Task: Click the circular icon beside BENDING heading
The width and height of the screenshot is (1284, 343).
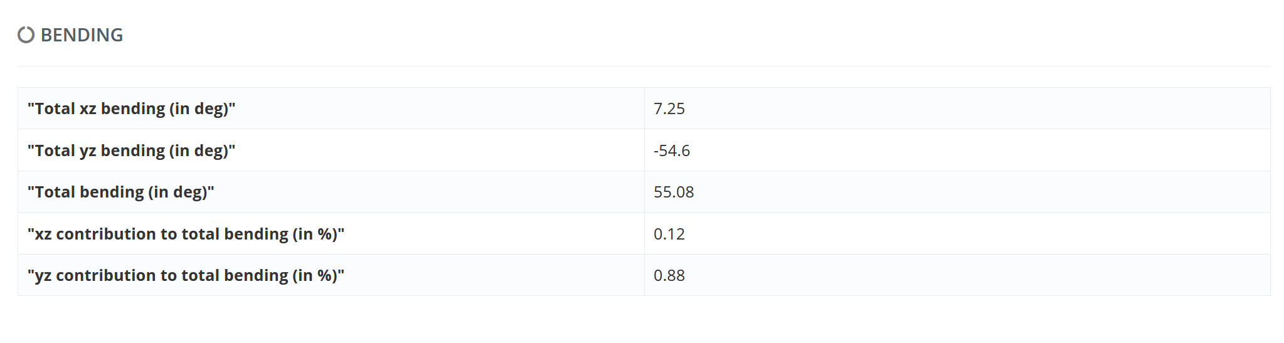Action: (26, 35)
